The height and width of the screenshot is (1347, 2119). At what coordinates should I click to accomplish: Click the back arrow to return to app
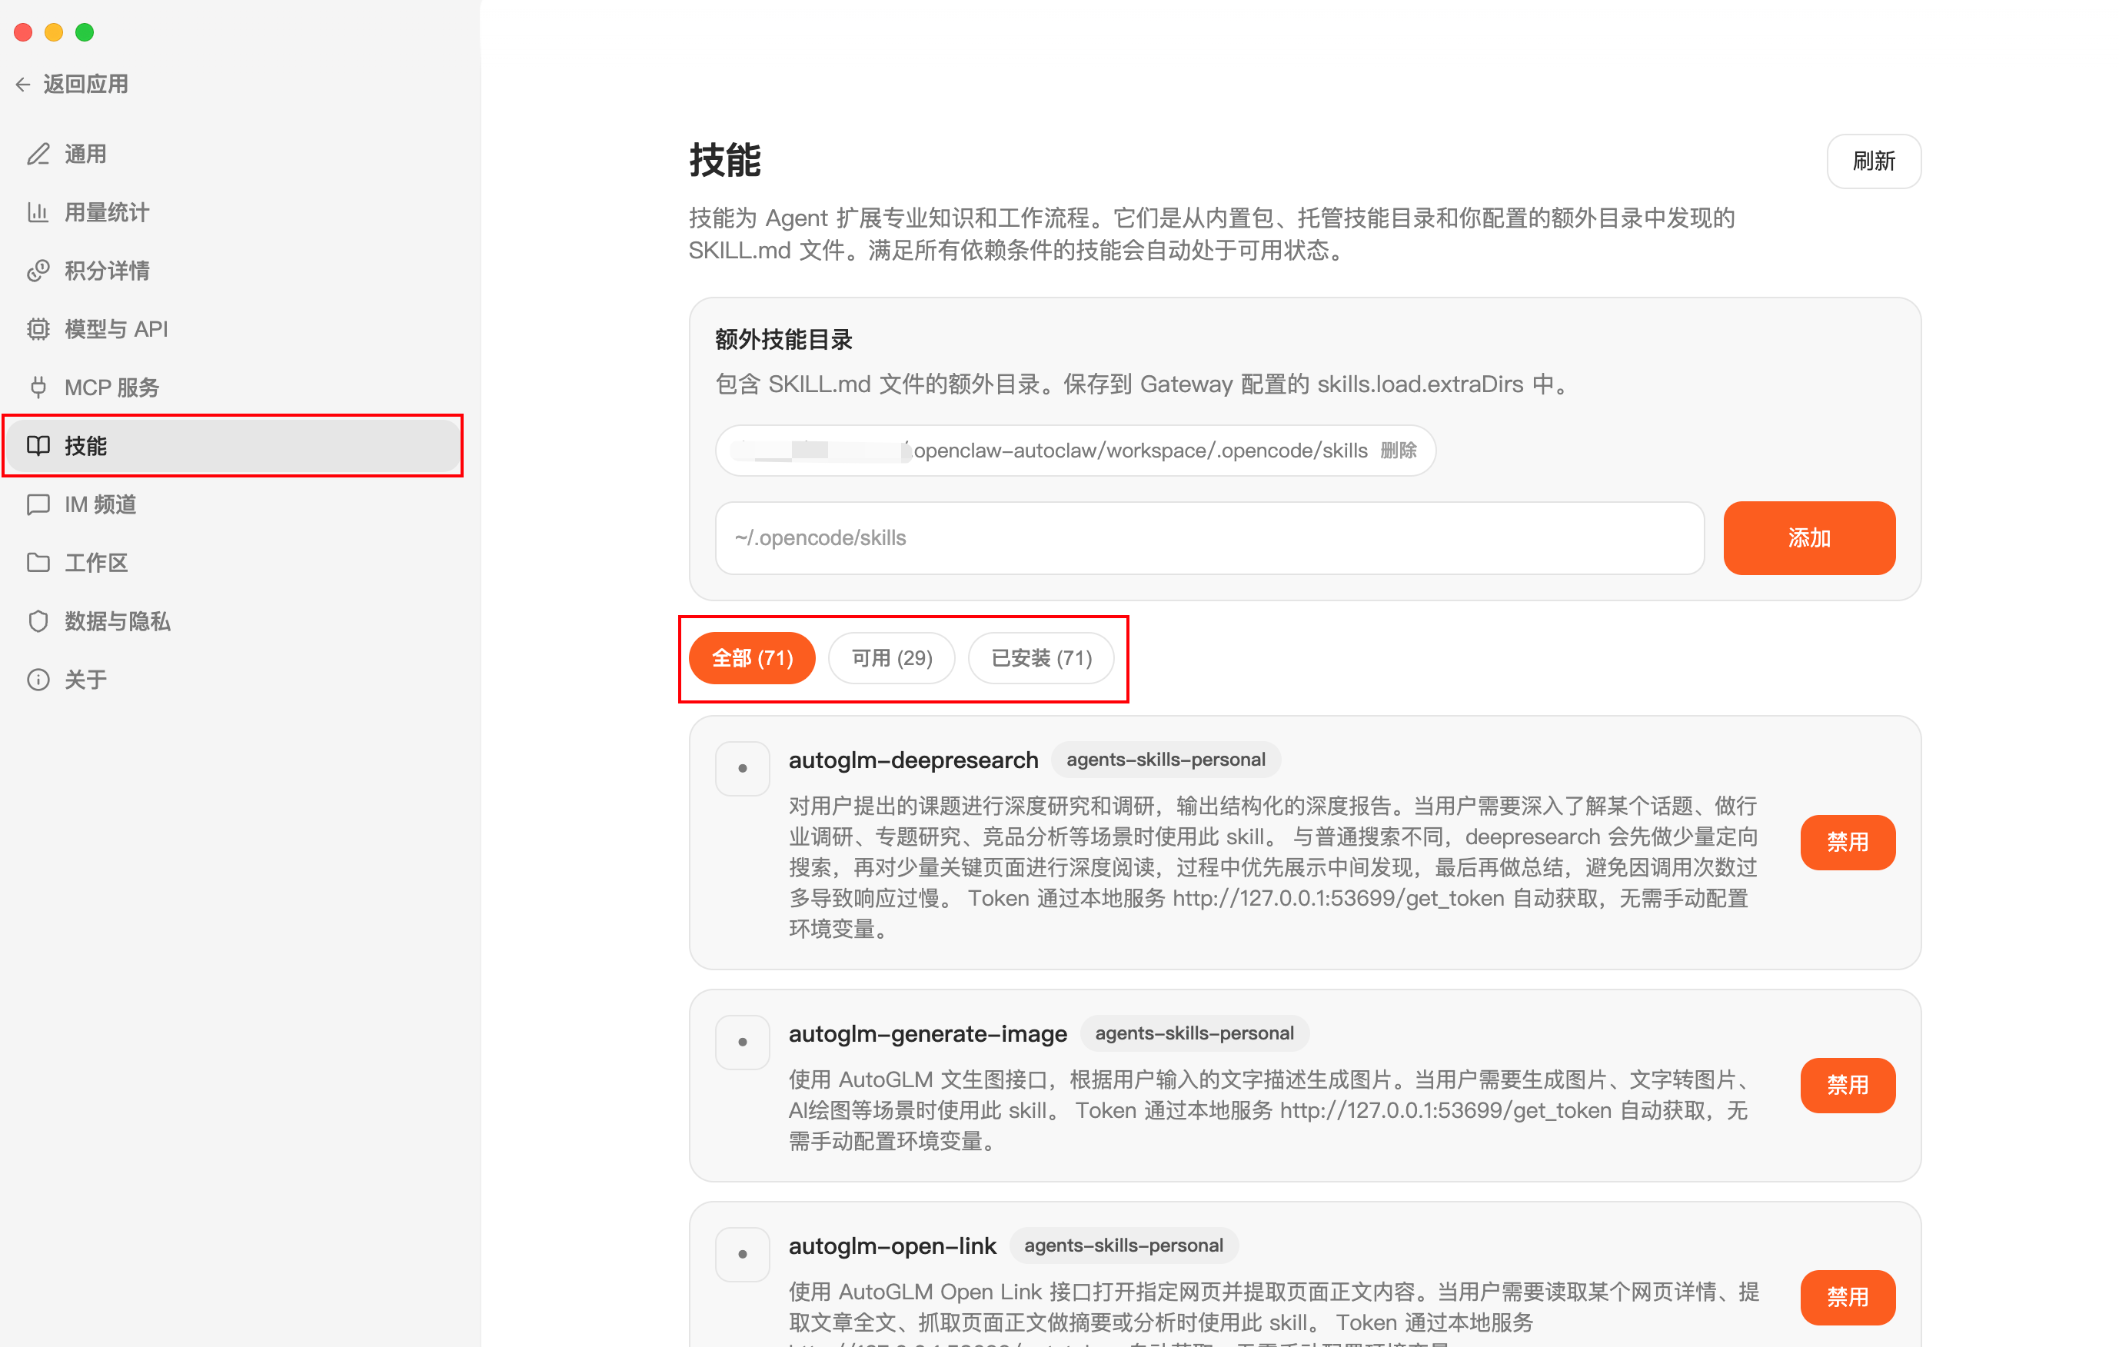pyautogui.click(x=24, y=85)
